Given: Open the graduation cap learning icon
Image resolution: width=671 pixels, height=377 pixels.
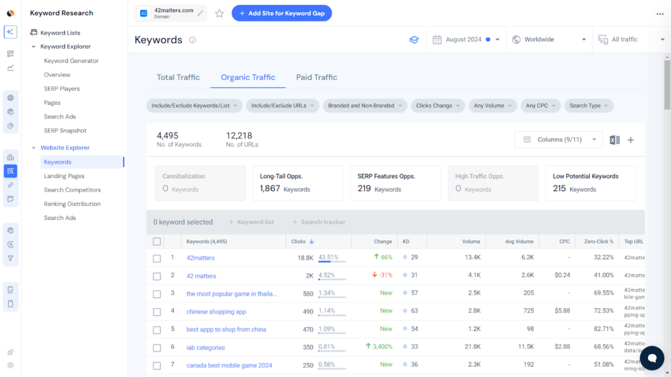Looking at the screenshot, I should click(414, 40).
